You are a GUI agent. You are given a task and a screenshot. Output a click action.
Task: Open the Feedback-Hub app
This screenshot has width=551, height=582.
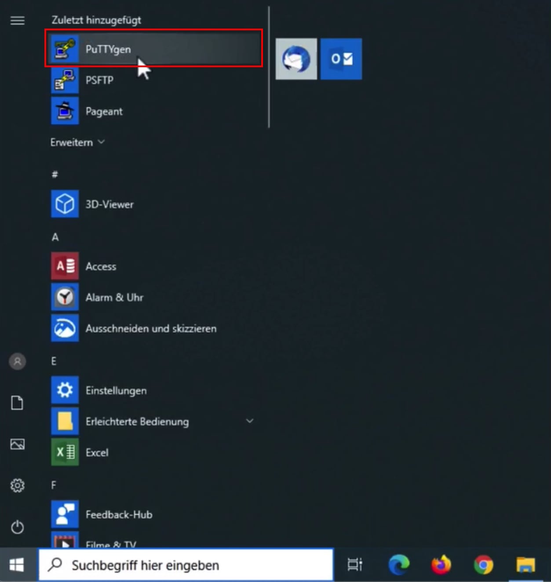[119, 514]
